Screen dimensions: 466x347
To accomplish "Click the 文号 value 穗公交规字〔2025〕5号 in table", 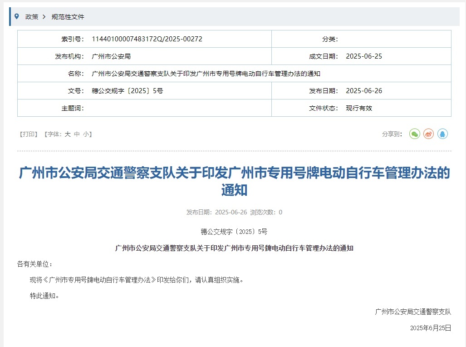I will click(x=127, y=91).
